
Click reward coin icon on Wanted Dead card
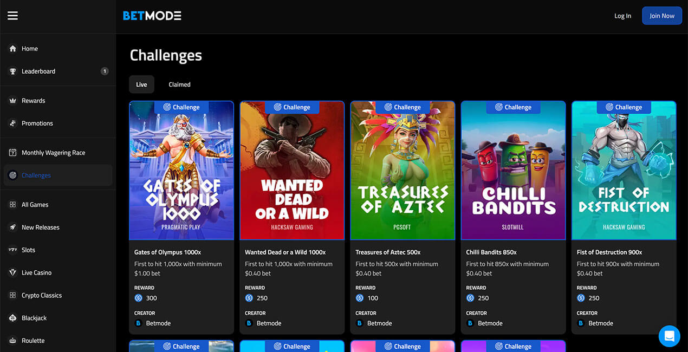[249, 298]
